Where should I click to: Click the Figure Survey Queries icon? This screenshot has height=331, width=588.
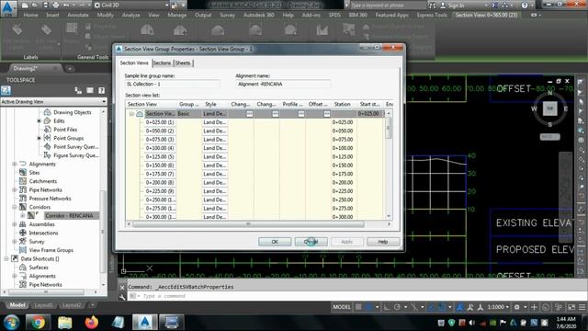tap(47, 155)
